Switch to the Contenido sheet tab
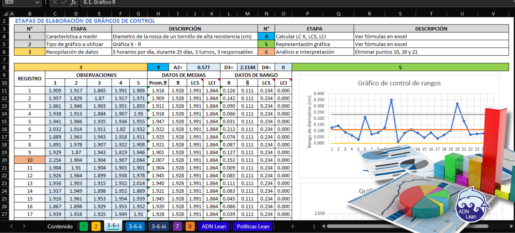Viewport: 515px width, 233px height. point(60,226)
